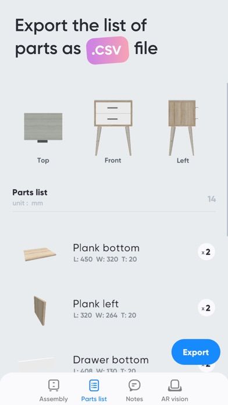Switch to the AR vision tab label

click(x=175, y=399)
